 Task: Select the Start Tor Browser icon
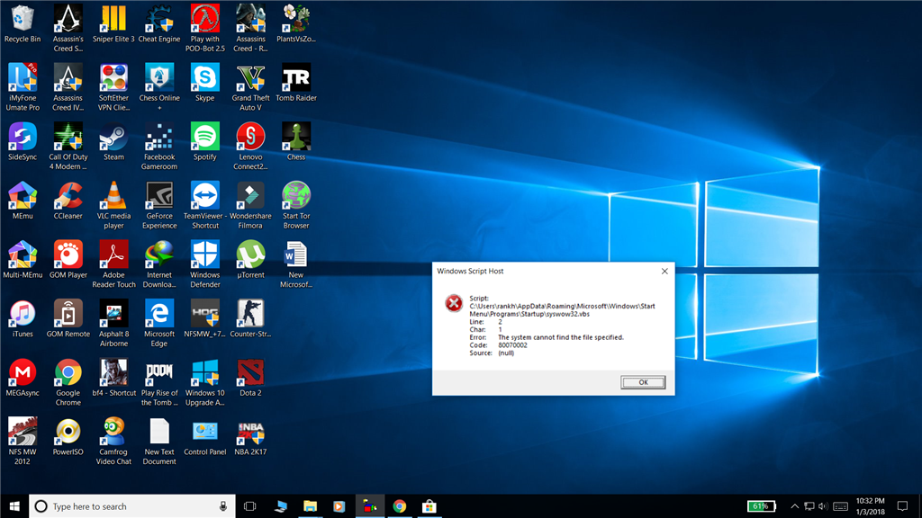[x=296, y=205]
